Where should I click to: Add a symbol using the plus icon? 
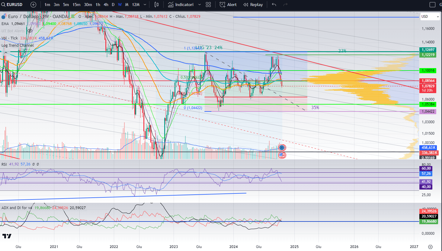(33, 5)
